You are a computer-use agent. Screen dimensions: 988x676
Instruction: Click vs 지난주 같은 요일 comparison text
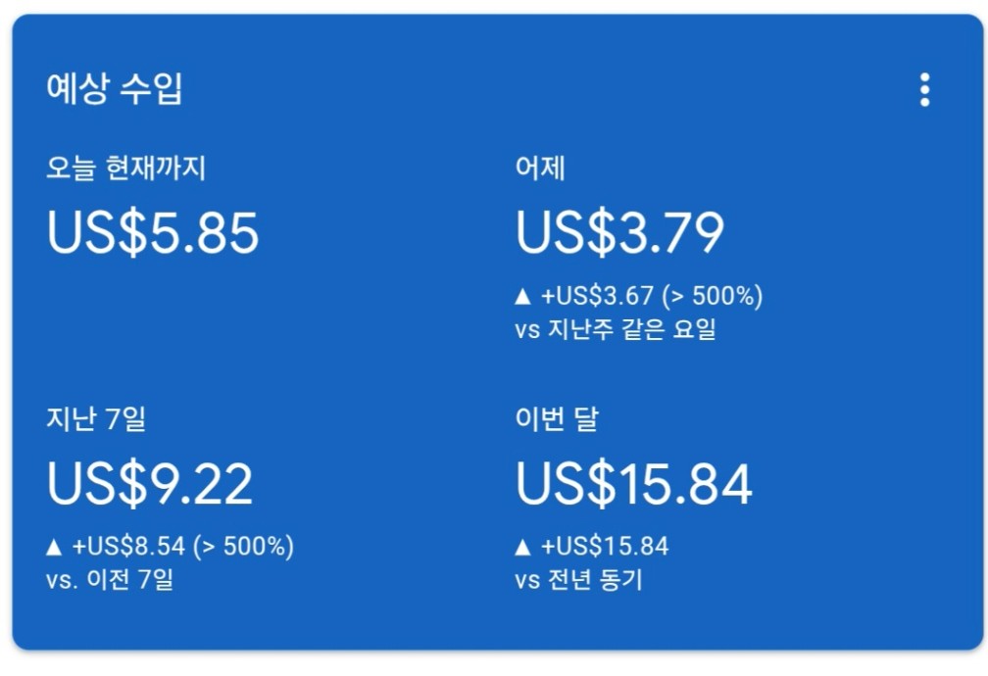(x=616, y=329)
